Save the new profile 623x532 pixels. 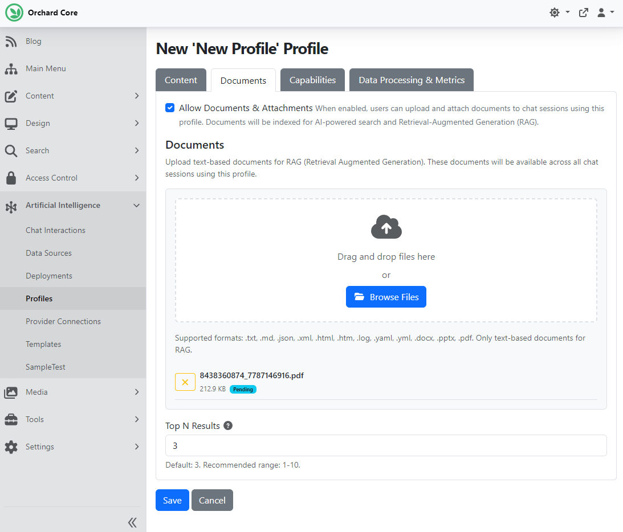coord(173,500)
